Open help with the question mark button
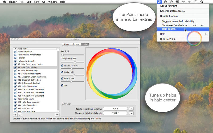The width and height of the screenshot is (213, 133). click(x=57, y=115)
